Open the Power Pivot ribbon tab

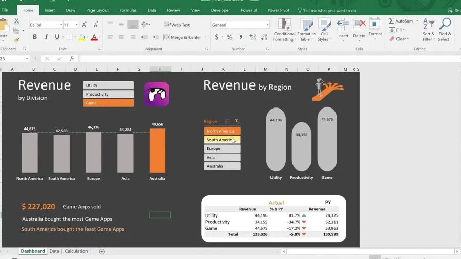pos(279,10)
